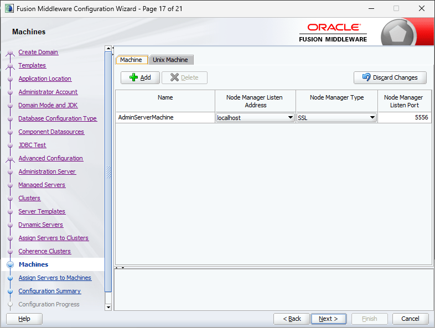This screenshot has height=328, width=435.
Task: Open Domain Mode and JDK step
Action: pos(48,105)
